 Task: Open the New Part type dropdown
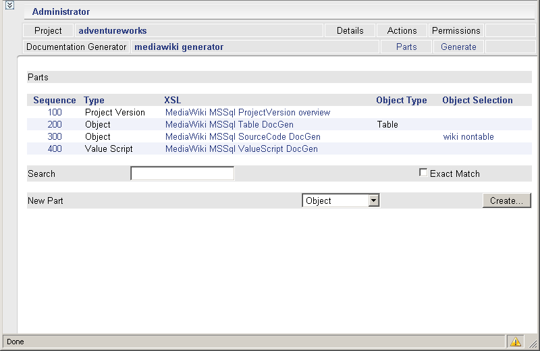point(374,200)
